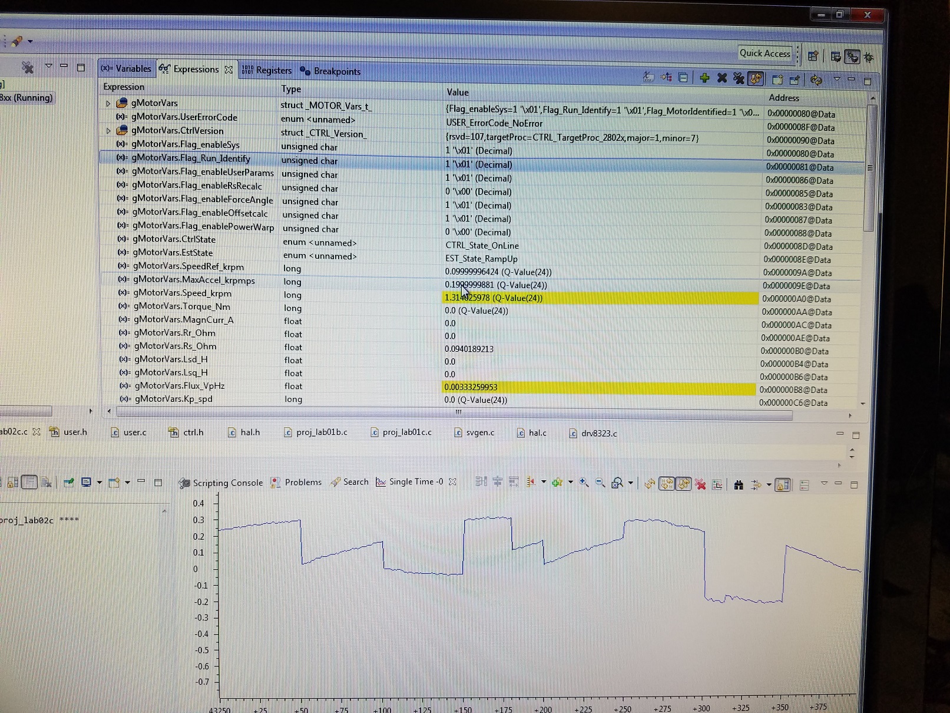Screen dimensions: 950x713
Task: Click the Type column header
Action: 291,89
